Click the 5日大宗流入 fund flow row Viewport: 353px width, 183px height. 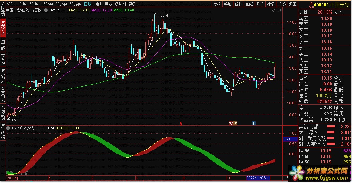[325, 144]
